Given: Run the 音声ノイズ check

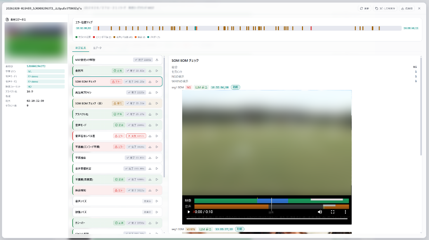Looking at the screenshot, I should 157,201.
